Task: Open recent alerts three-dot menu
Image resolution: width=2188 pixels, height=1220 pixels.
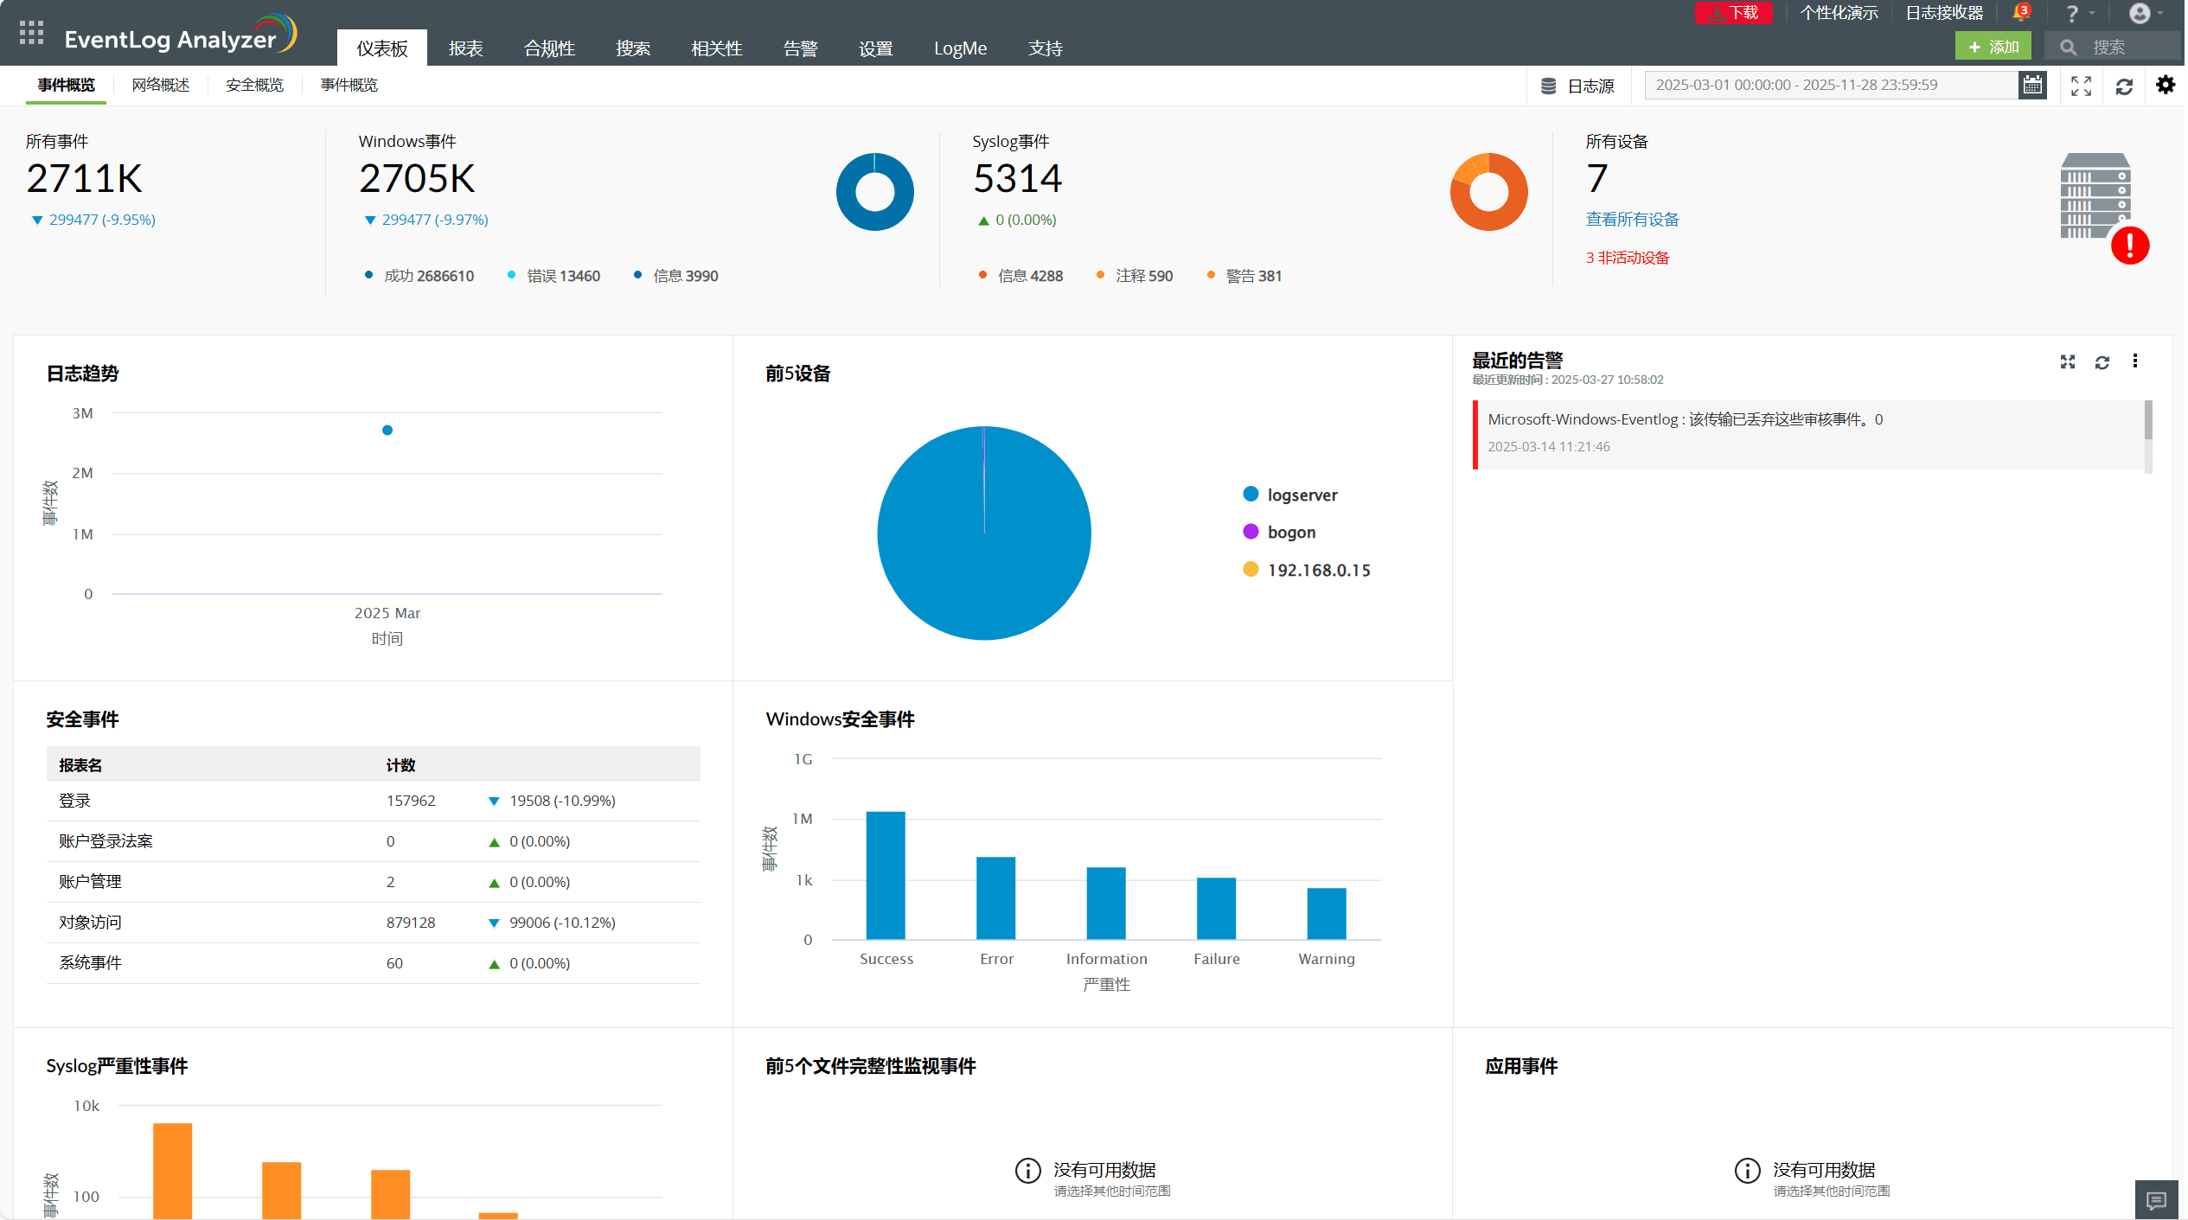Action: coord(2135,361)
